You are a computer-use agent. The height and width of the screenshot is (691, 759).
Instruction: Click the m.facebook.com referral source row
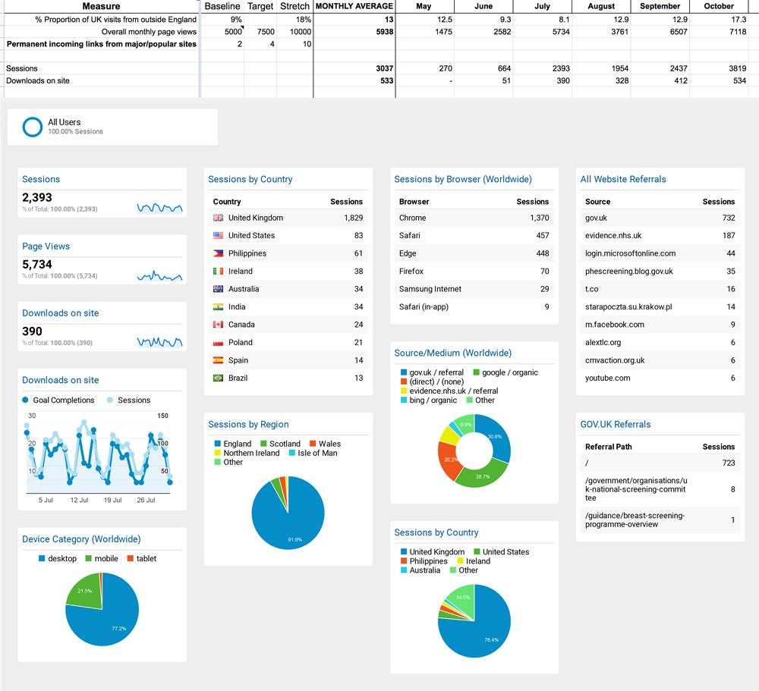pos(660,325)
